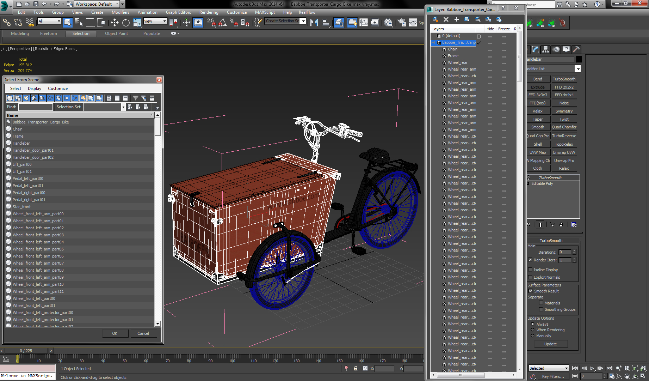Screen dimensions: 649x381
Task: Open Select by Name tool
Action: 79,23
